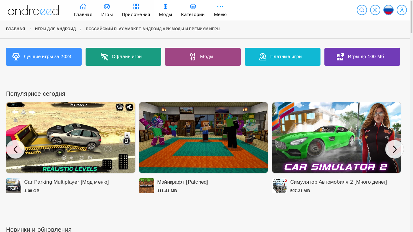The height and width of the screenshot is (232, 413).
Task: Open the androeed logo homepage
Action: (33, 10)
